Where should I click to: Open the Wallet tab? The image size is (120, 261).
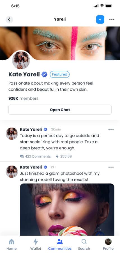[36, 244]
